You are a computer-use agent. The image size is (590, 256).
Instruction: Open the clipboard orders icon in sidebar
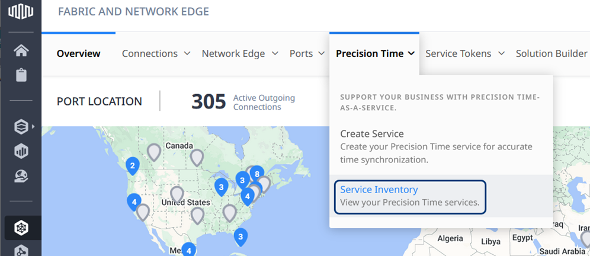21,75
